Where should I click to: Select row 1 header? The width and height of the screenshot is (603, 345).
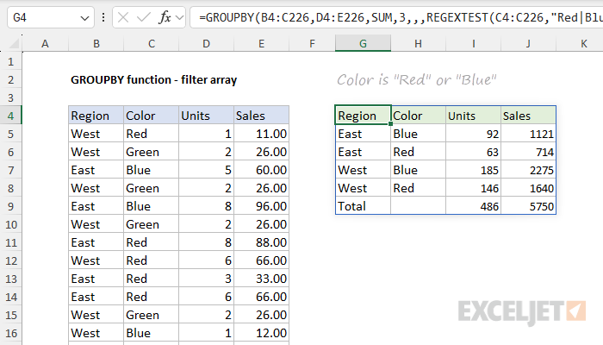click(x=10, y=61)
